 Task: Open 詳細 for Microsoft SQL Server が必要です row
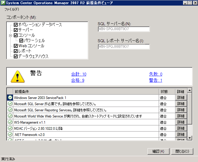(x=181, y=104)
